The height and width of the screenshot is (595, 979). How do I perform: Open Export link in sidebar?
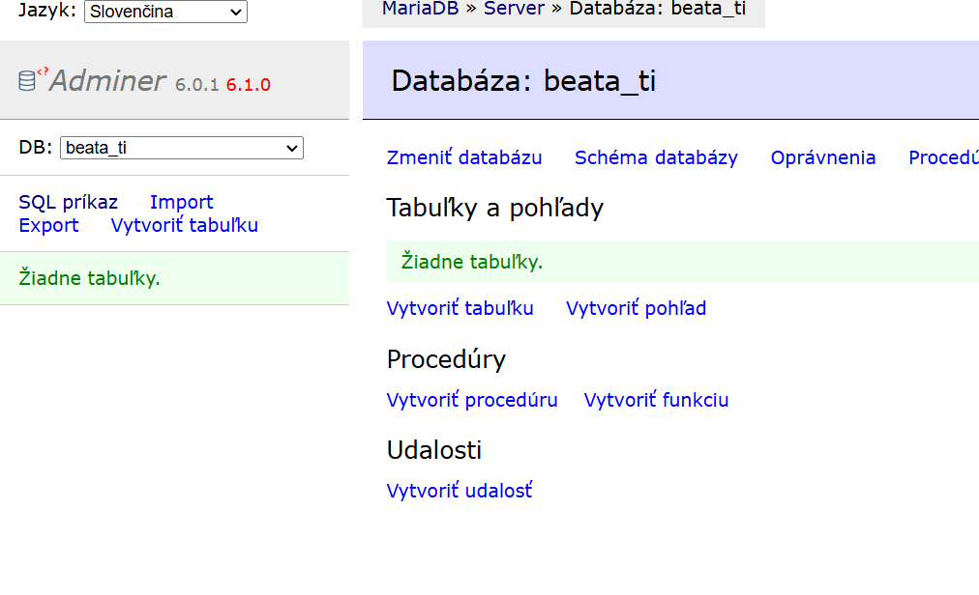point(48,225)
